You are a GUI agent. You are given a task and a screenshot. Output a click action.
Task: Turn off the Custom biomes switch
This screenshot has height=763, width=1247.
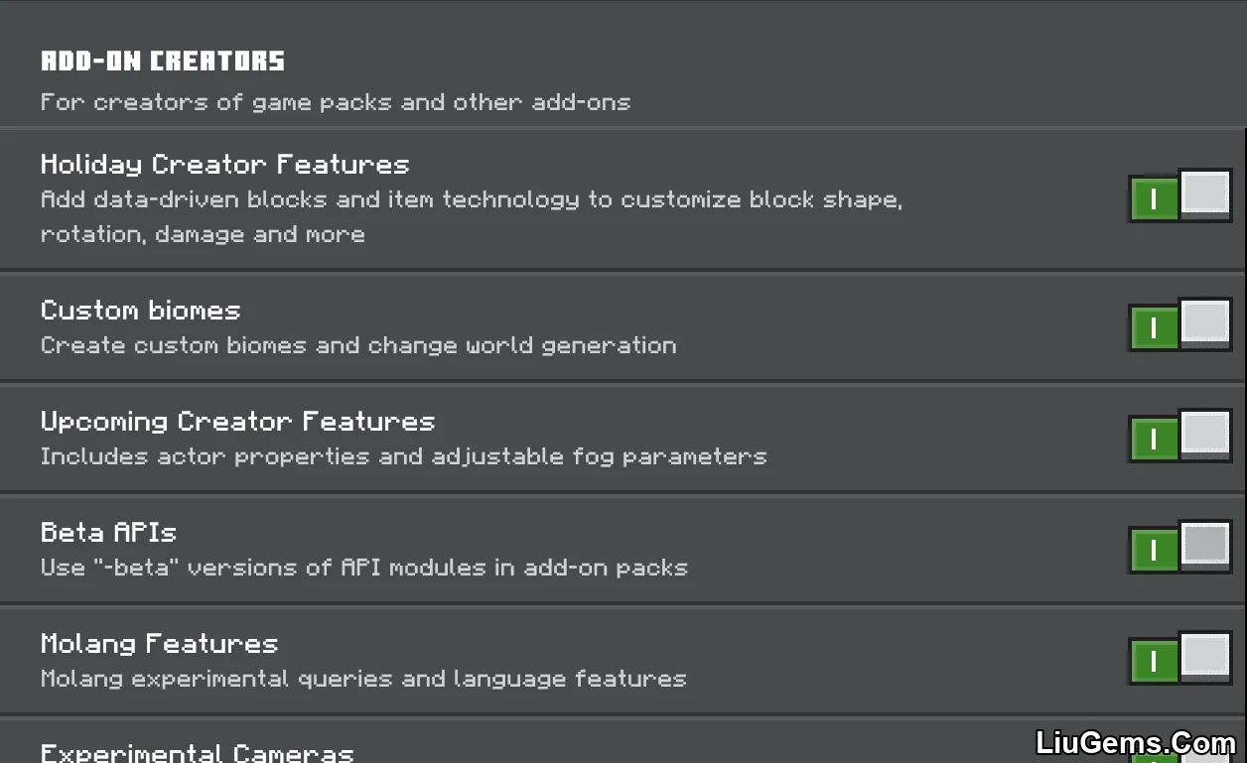coord(1179,324)
